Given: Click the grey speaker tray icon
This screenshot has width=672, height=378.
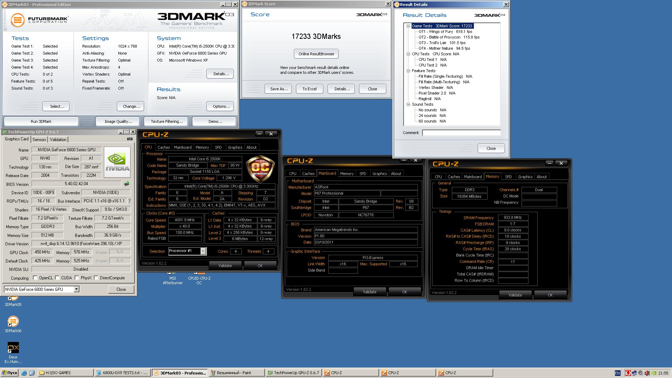Looking at the screenshot, I should pyautogui.click(x=640, y=373).
